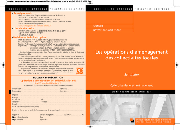This screenshot has height=130, width=180.
Task: Click the grayscale building photo
Action: (x=133, y=110)
